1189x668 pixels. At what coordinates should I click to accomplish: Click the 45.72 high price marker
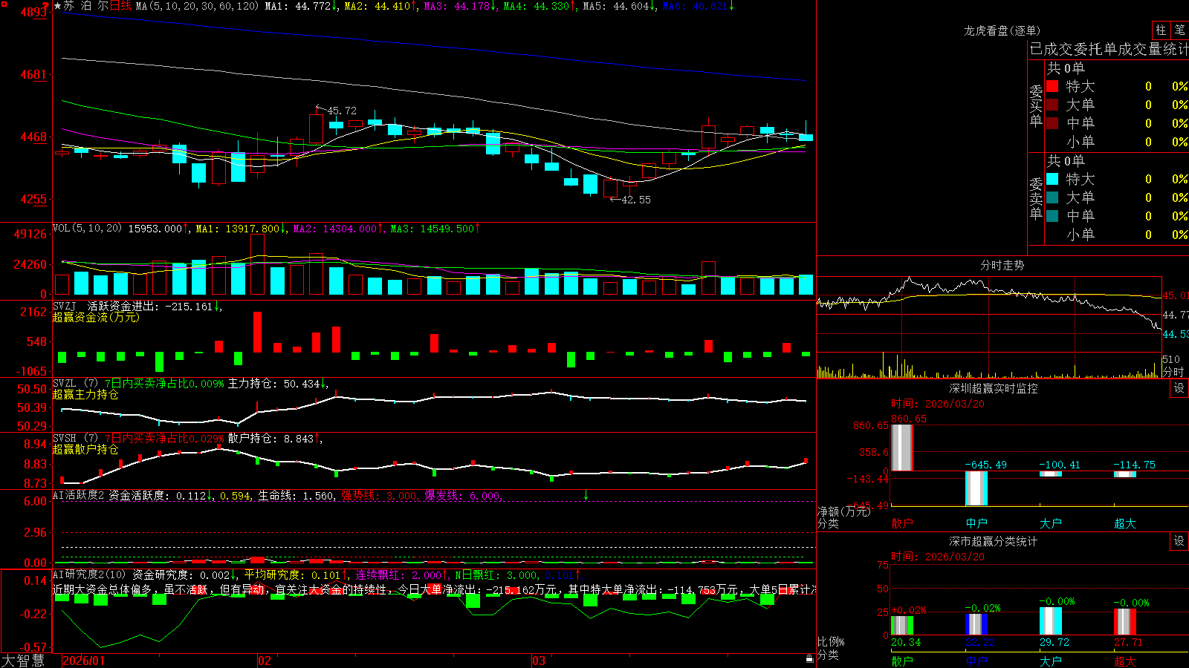(x=341, y=111)
